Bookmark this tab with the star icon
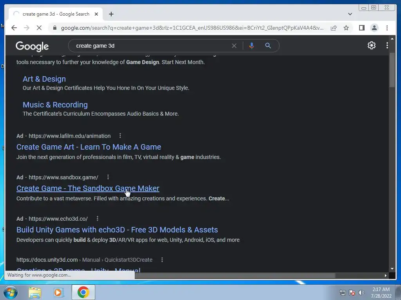The height and width of the screenshot is (300, 401). click(x=346, y=28)
